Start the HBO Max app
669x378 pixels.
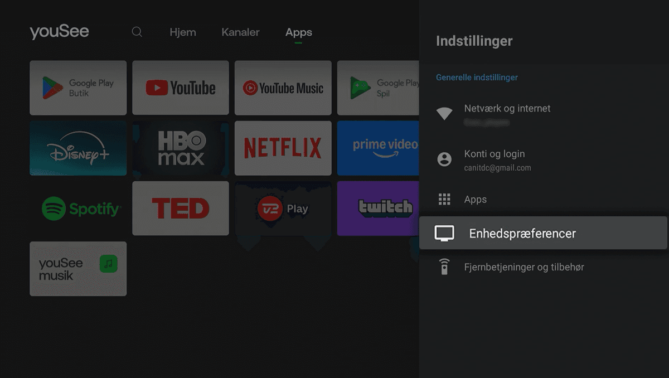[x=180, y=148]
